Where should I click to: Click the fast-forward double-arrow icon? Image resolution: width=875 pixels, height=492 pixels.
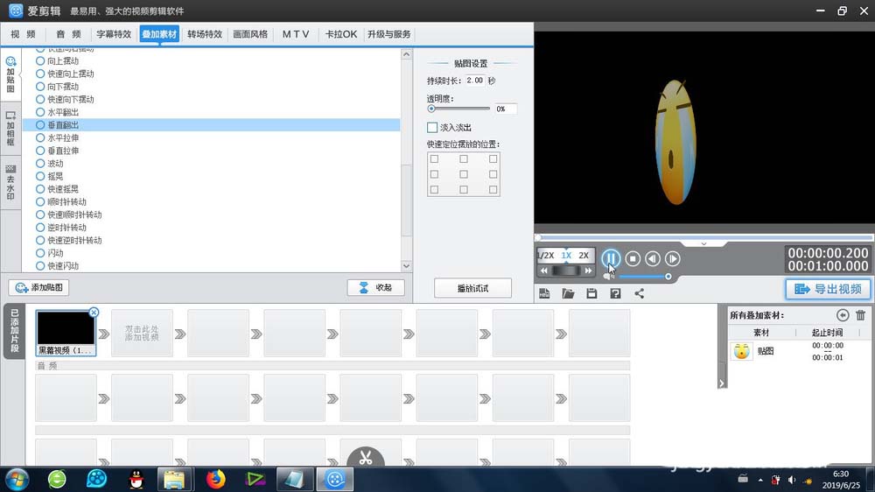(588, 271)
